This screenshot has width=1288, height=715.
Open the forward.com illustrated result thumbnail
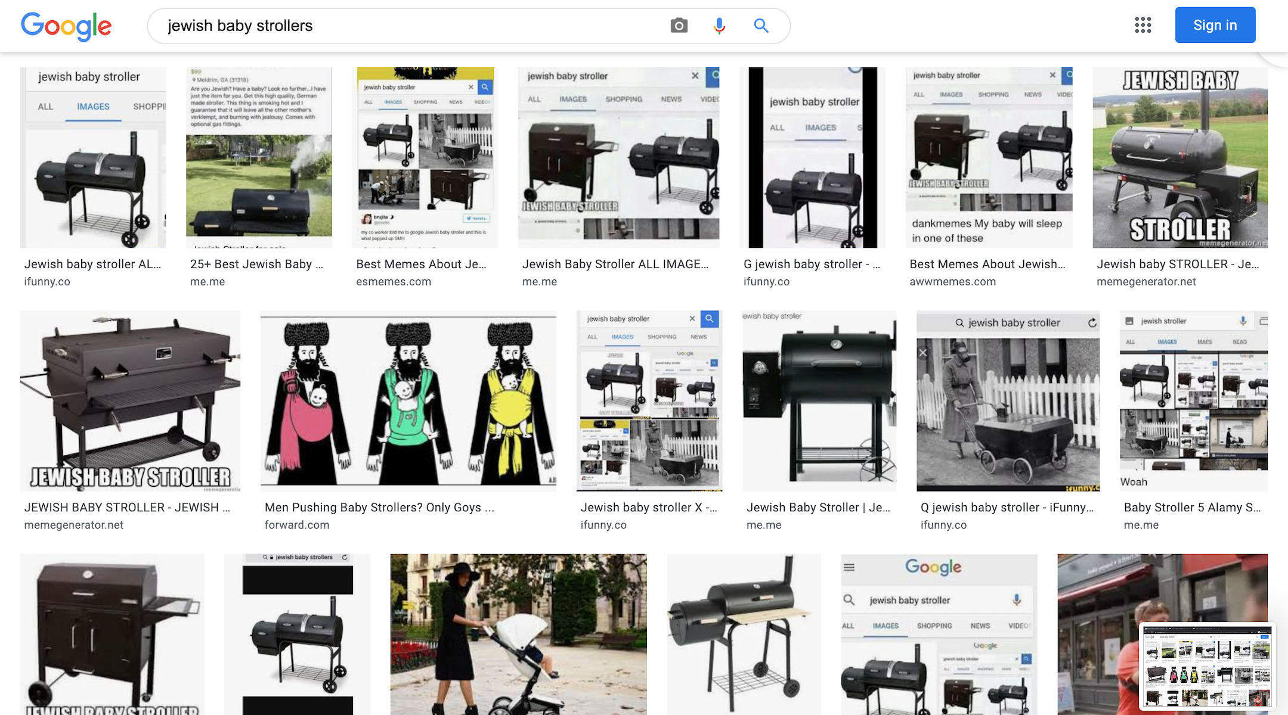coord(408,400)
